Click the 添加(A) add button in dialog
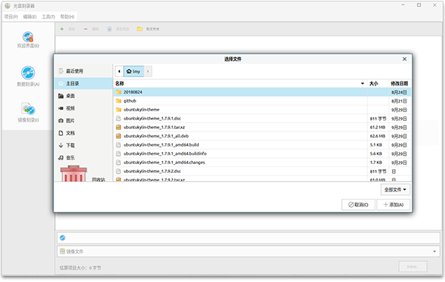This screenshot has height=282, width=445. click(x=393, y=205)
